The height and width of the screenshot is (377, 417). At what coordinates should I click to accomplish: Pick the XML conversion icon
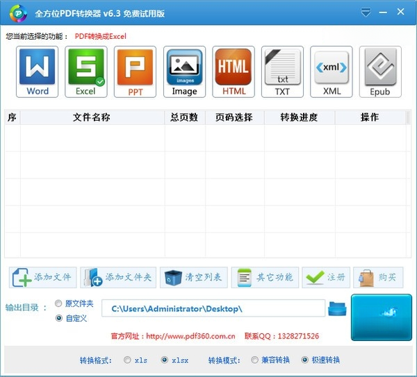332,72
